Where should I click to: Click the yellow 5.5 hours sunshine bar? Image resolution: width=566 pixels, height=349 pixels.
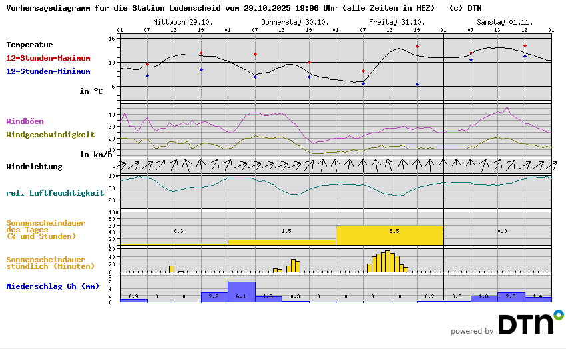pyautogui.click(x=390, y=236)
